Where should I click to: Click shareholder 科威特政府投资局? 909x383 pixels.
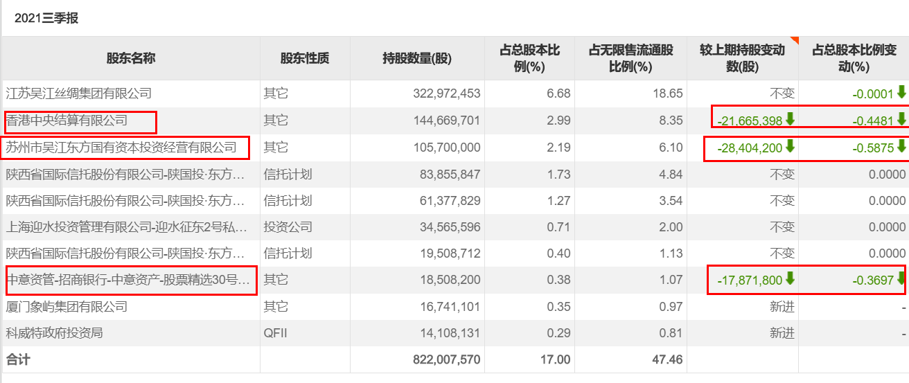[54, 333]
